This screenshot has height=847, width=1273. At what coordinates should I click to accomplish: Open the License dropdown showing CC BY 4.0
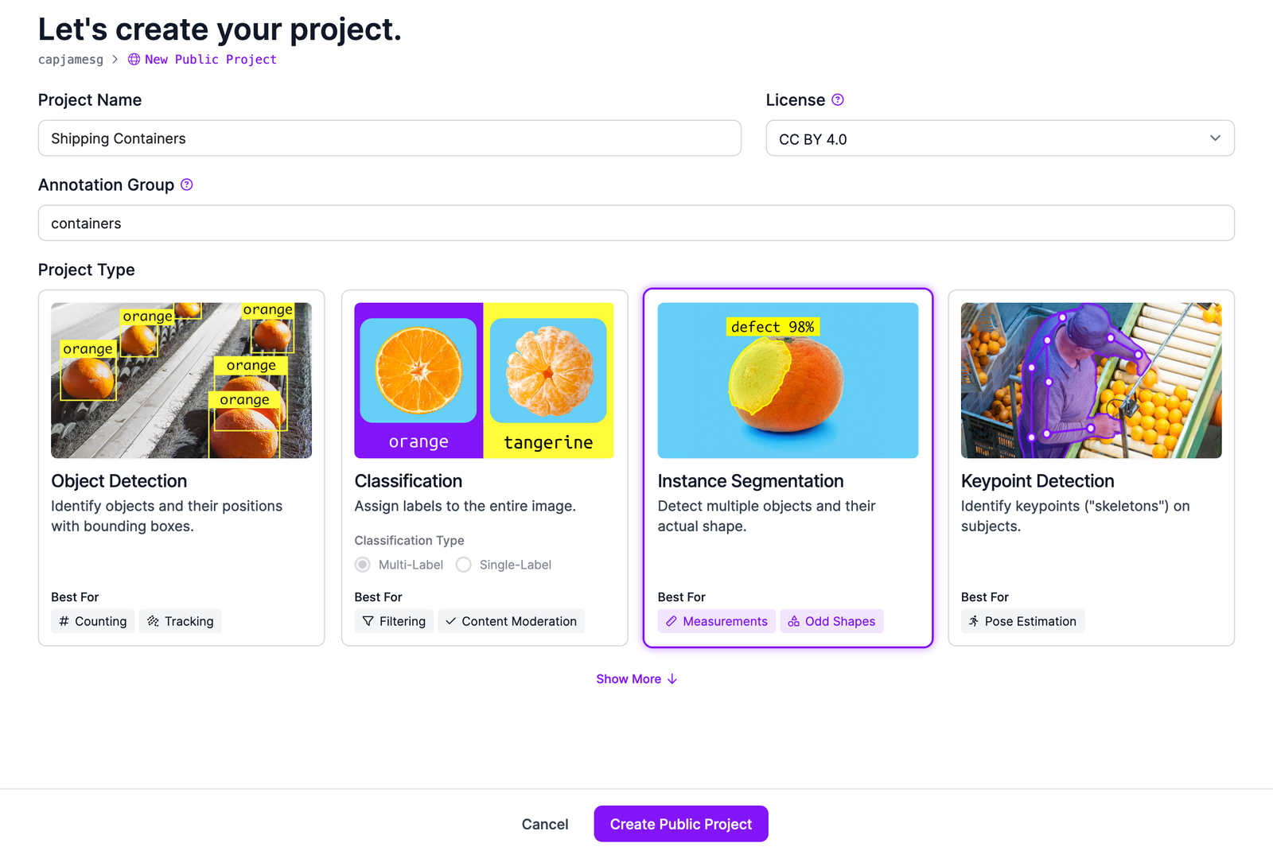pos(987,138)
